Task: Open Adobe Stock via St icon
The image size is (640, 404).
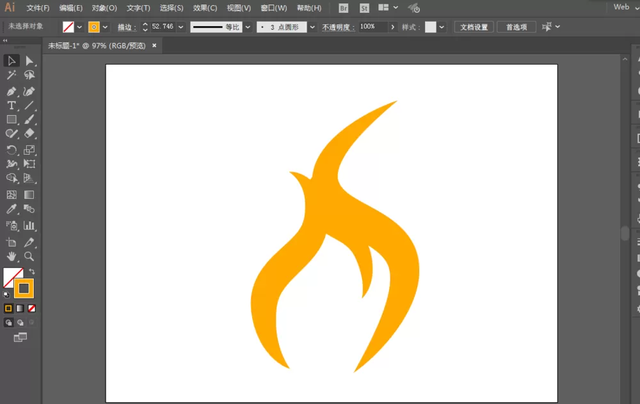Action: [x=364, y=8]
